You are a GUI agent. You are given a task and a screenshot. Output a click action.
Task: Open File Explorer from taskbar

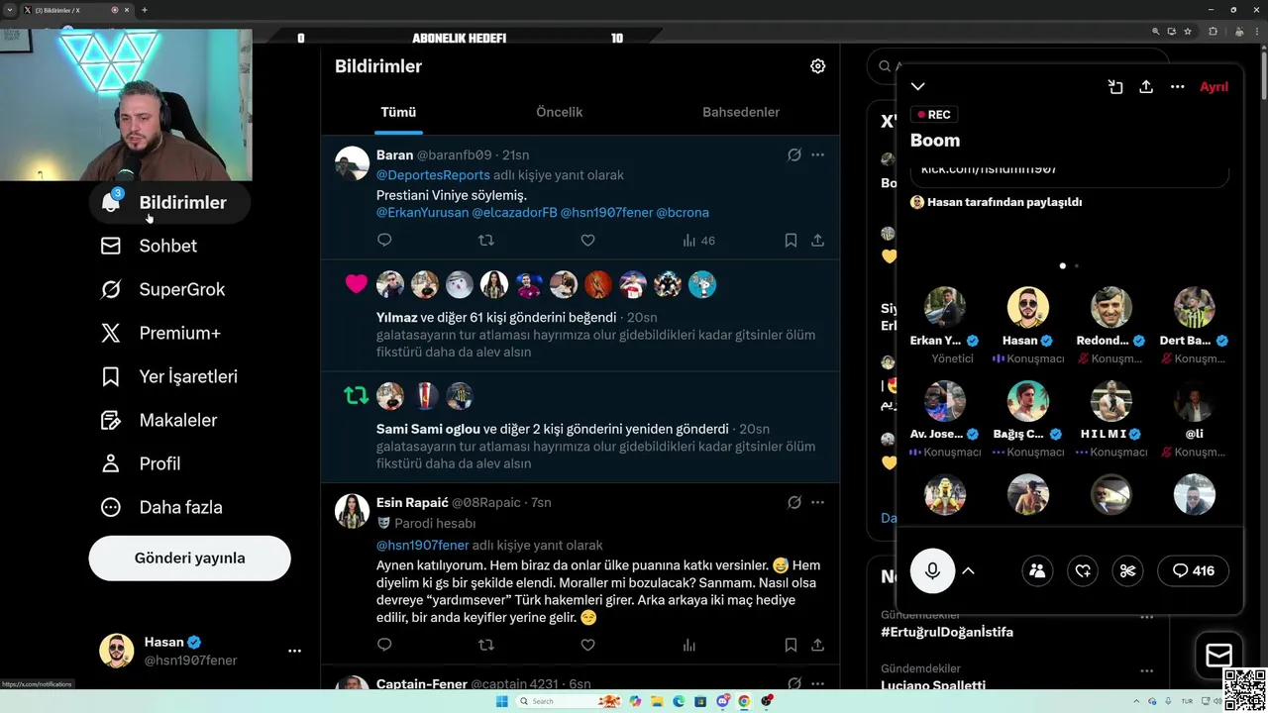pyautogui.click(x=657, y=701)
